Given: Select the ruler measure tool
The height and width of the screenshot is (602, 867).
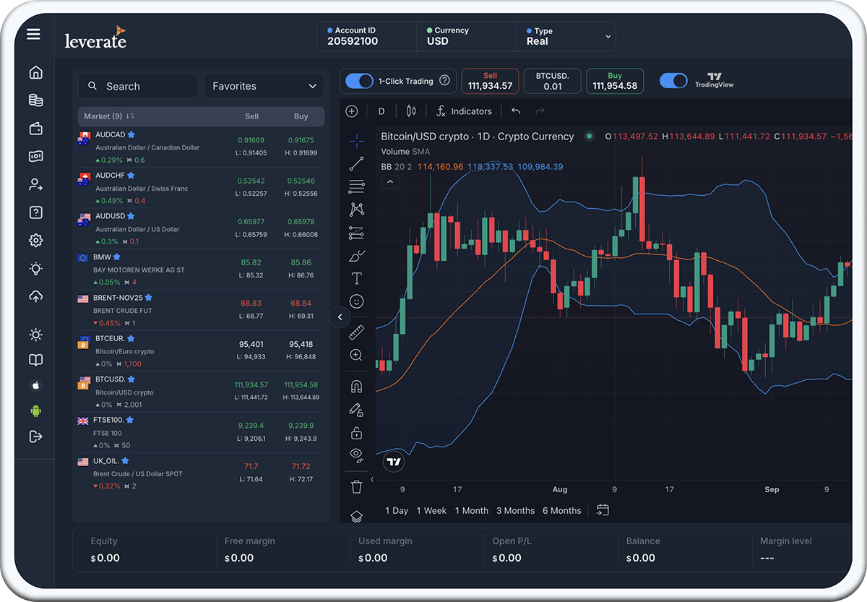Looking at the screenshot, I should [356, 332].
